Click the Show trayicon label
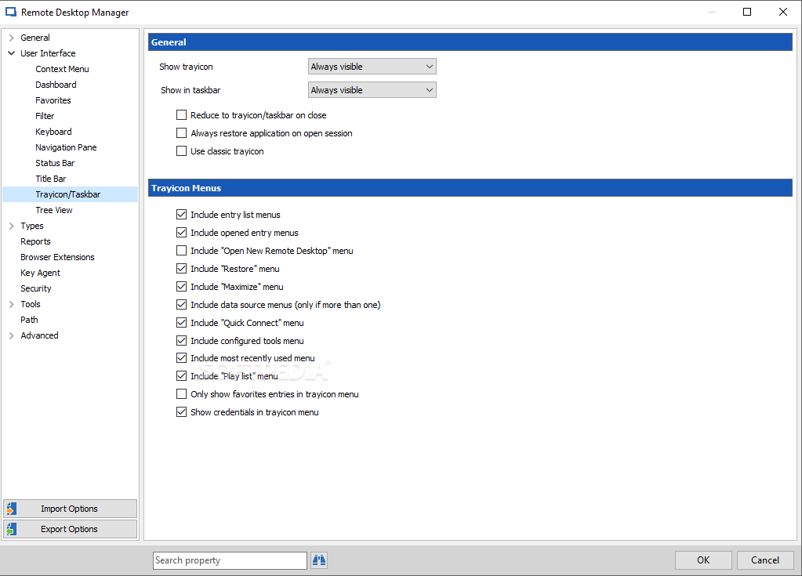This screenshot has width=802, height=576. pyautogui.click(x=186, y=67)
